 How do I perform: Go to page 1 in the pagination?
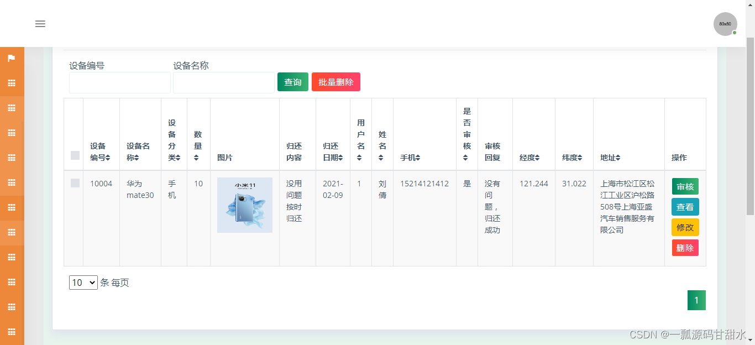(696, 300)
